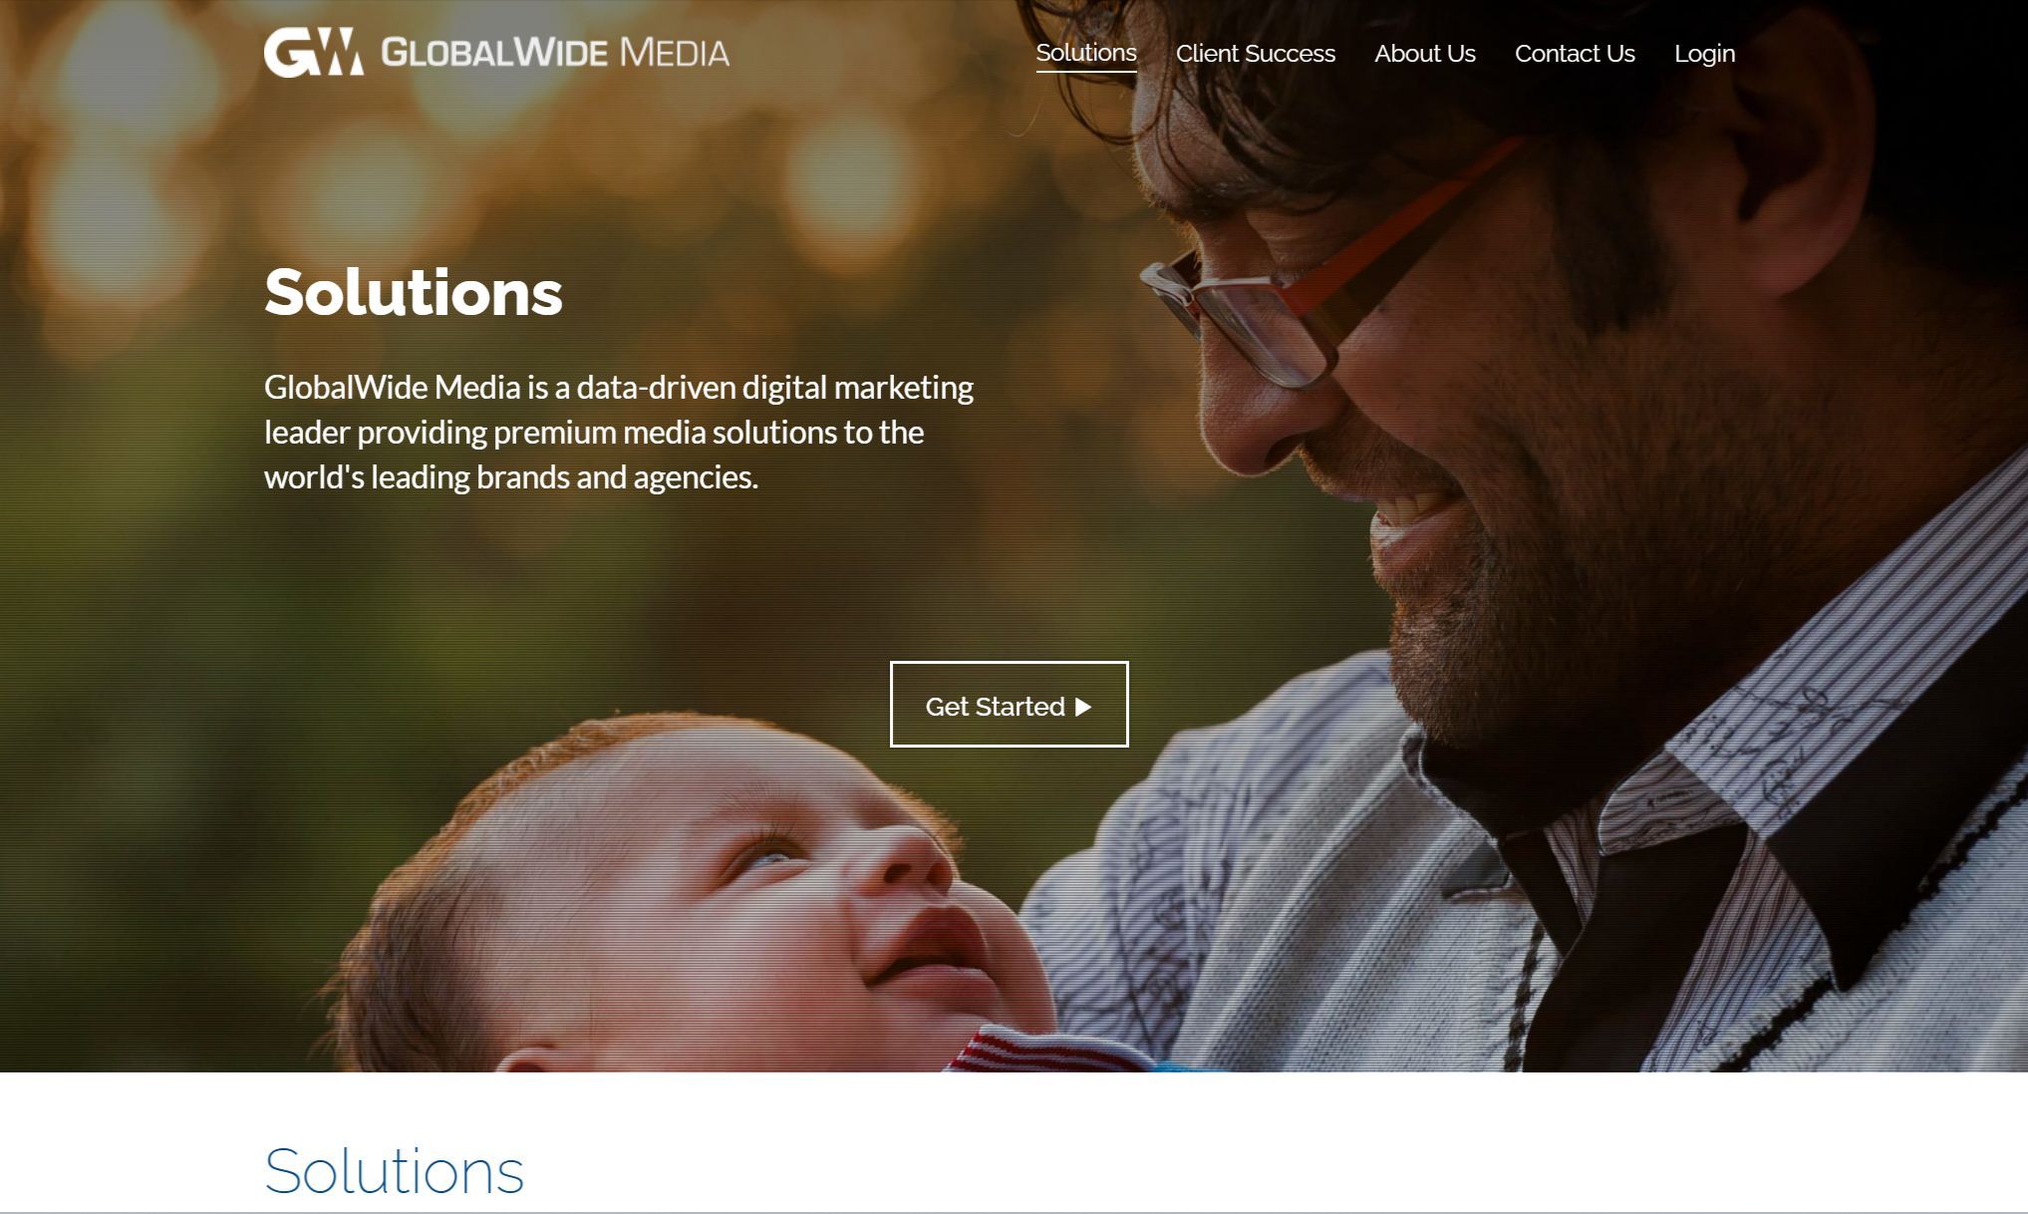The width and height of the screenshot is (2028, 1214).
Task: Click the GlobalWide Media wordmark
Action: point(555,53)
